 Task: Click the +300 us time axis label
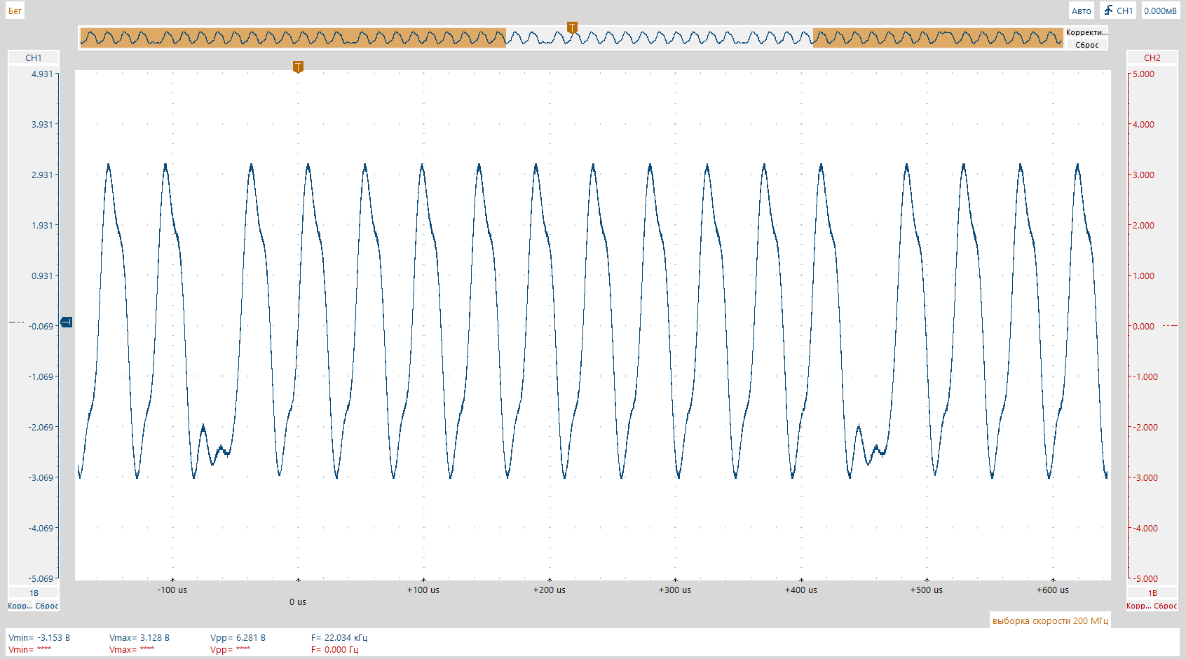tap(675, 590)
